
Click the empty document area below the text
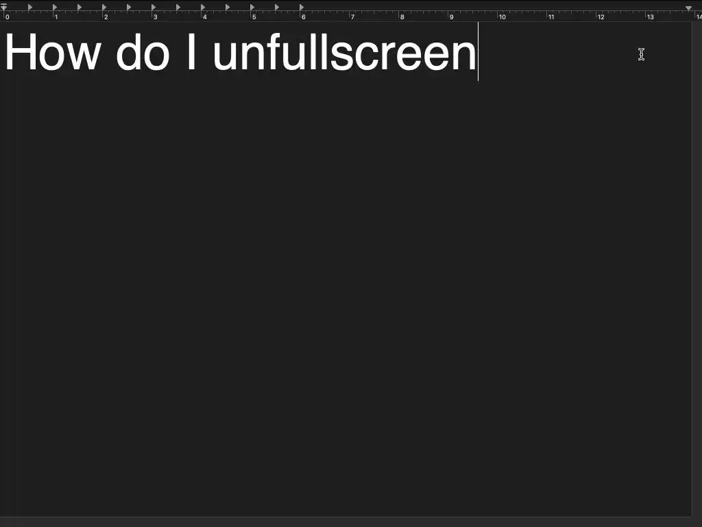point(346,296)
